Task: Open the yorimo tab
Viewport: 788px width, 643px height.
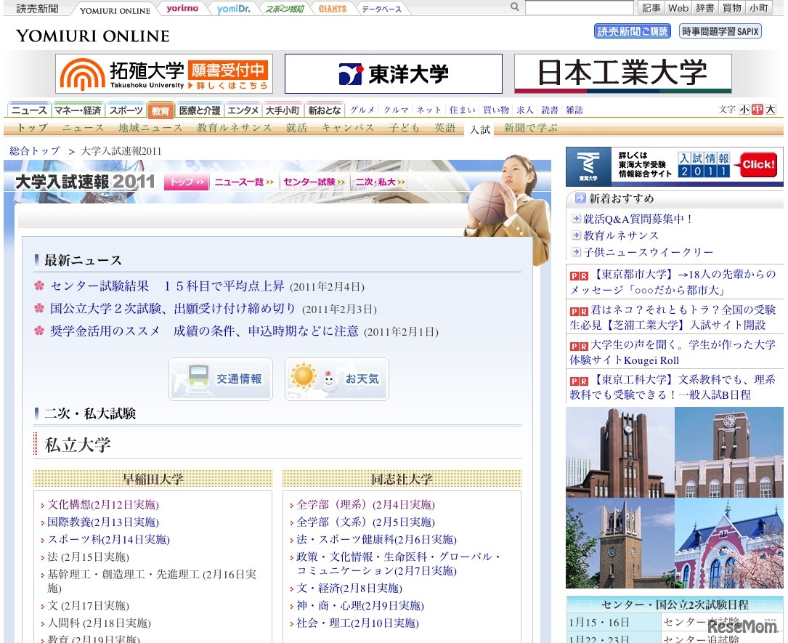Action: coord(182,9)
